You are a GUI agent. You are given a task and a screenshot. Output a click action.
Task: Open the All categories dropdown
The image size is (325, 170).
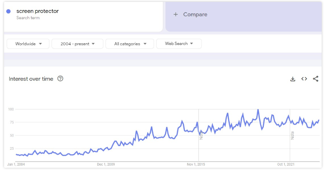pos(130,44)
